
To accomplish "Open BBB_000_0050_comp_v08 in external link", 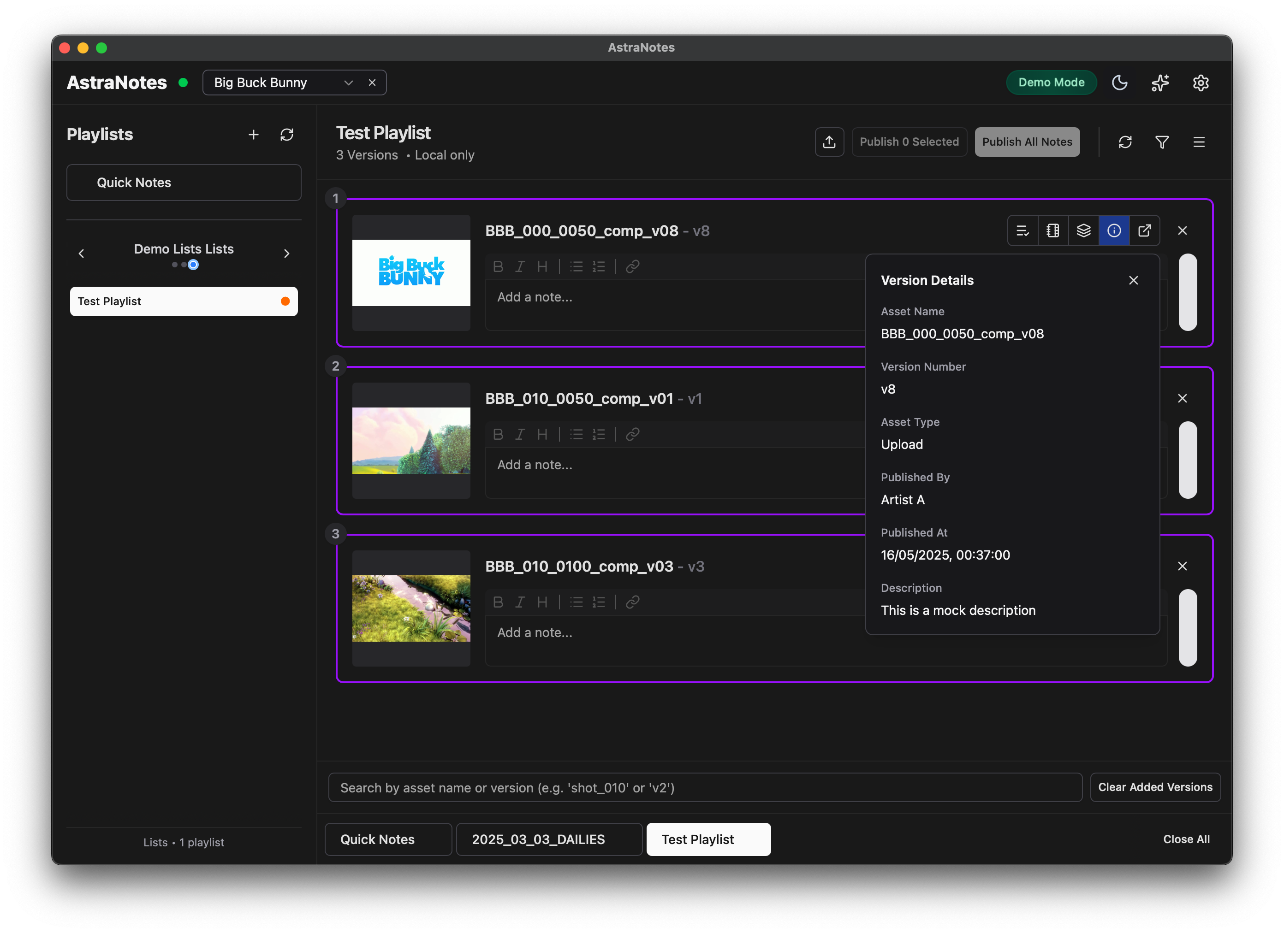I will coord(1145,230).
